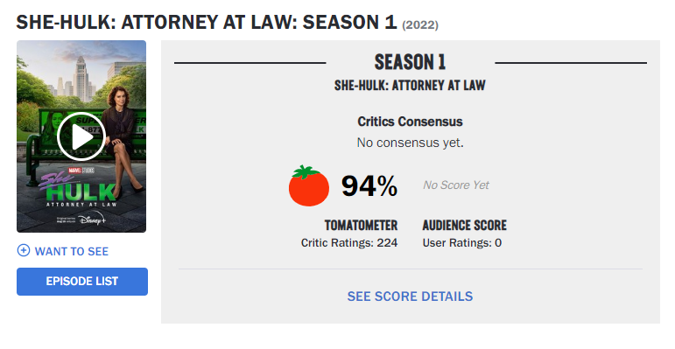Click the SEASON 1 heading
Screen dimensions: 675x349
point(410,62)
